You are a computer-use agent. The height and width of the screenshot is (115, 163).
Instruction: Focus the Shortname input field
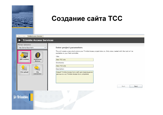coord(75,66)
